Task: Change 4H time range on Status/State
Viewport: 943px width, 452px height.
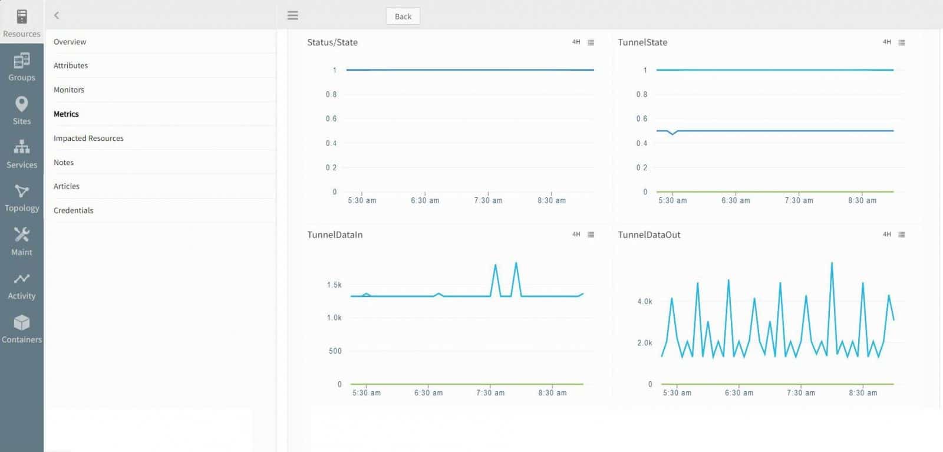Action: (x=576, y=42)
